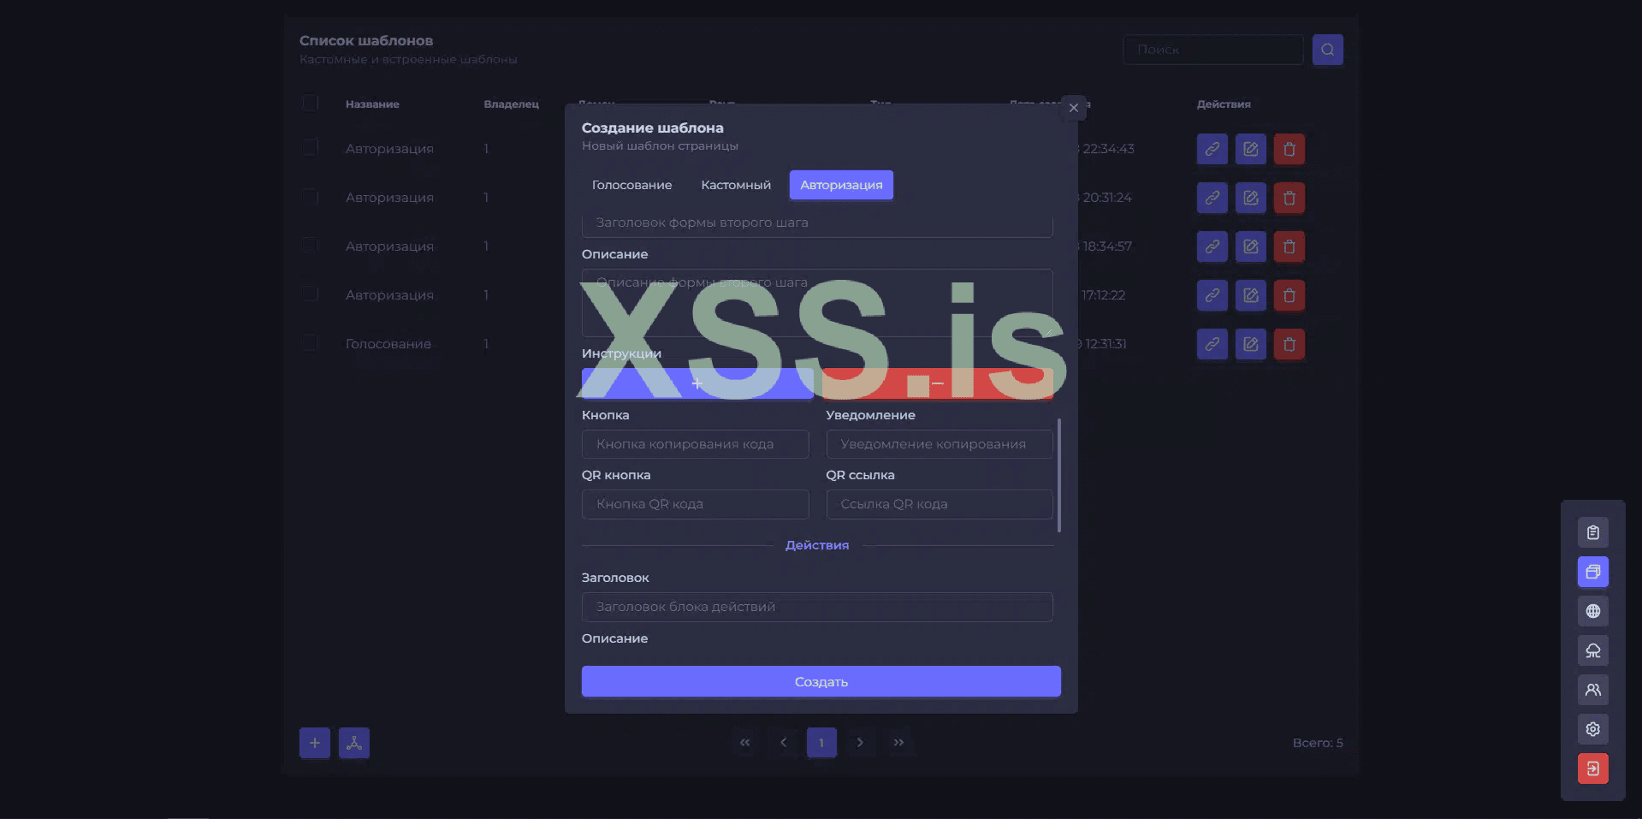Screen dimensions: 1642x819
Task: Go to the next page of templates
Action: pos(860,743)
